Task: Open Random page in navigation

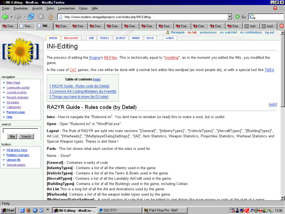Action: pyautogui.click(x=16, y=112)
